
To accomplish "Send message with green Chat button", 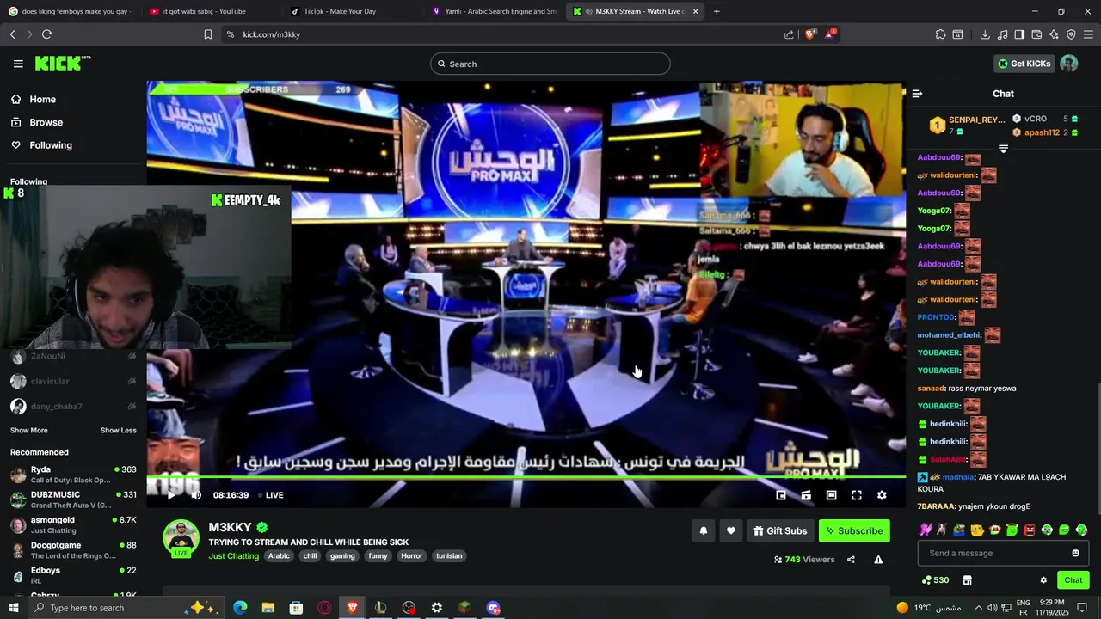I will 1073,580.
